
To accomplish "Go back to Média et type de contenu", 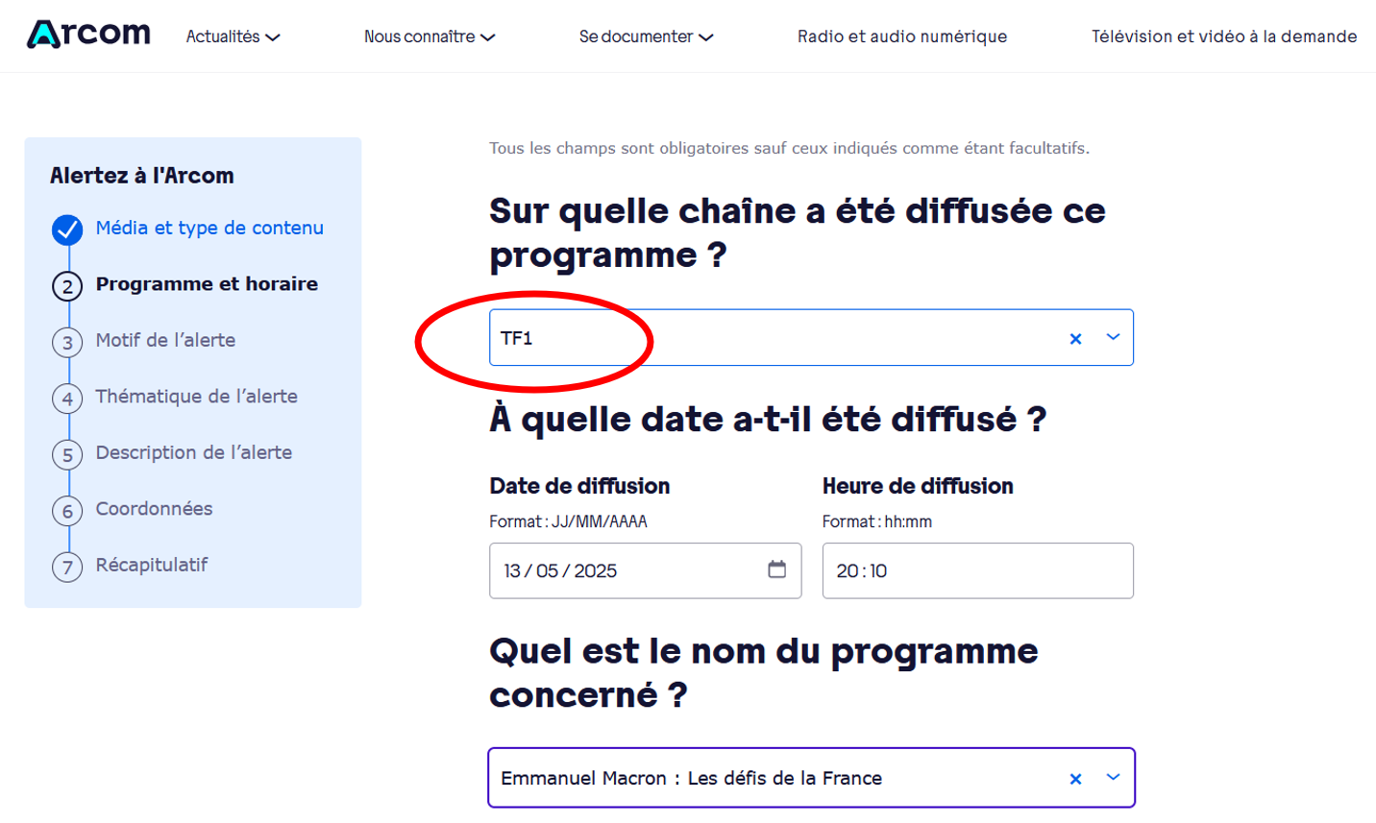I will (209, 228).
